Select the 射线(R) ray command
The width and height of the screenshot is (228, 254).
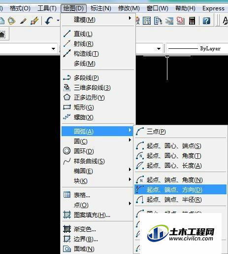98,44
